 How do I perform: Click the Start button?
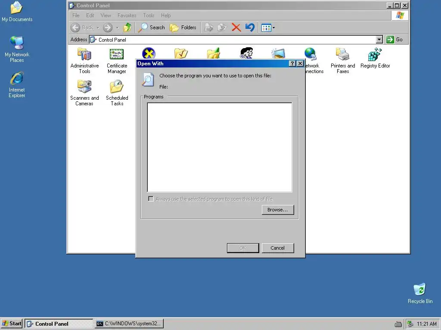point(12,324)
